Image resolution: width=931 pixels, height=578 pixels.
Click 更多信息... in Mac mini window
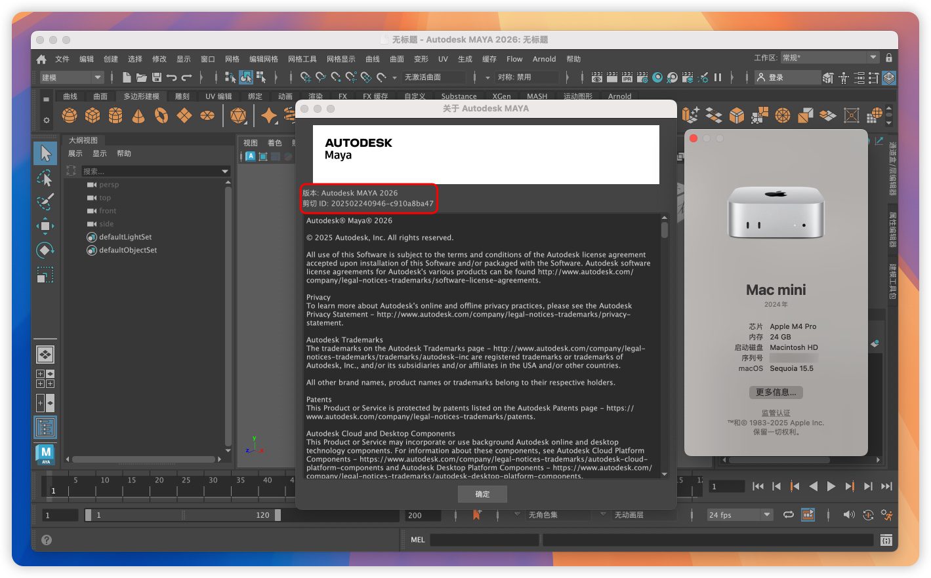(776, 392)
